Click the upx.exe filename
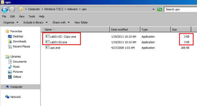The height and width of the screenshot is (106, 197). pos(55,48)
